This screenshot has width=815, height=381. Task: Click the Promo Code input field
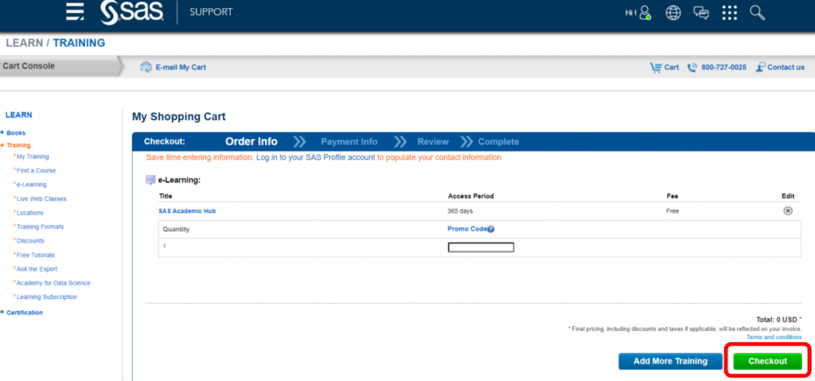[481, 247]
